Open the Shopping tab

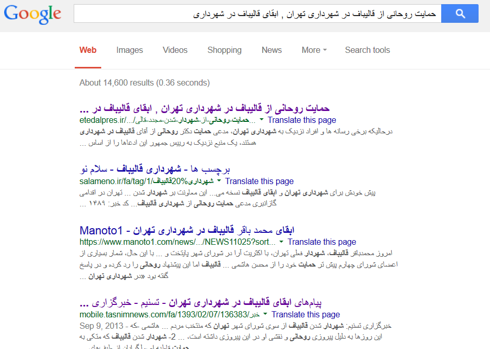[224, 50]
